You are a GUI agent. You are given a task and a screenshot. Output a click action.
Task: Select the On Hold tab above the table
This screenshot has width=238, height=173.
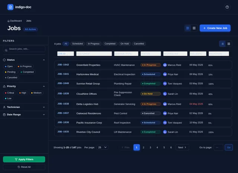point(125,44)
